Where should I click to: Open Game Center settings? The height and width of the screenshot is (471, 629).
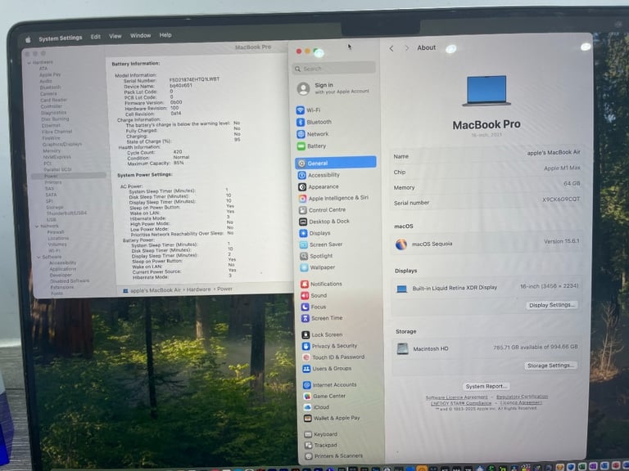[324, 396]
